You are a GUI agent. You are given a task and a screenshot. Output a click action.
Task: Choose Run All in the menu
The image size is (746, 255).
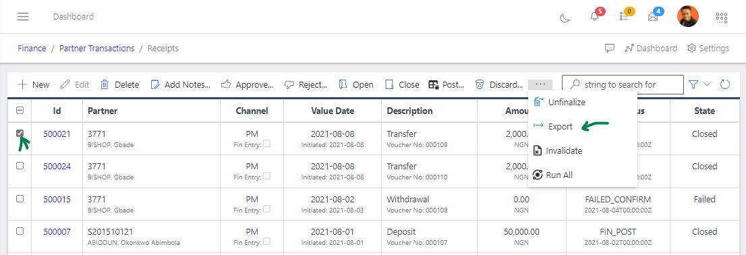[582, 175]
